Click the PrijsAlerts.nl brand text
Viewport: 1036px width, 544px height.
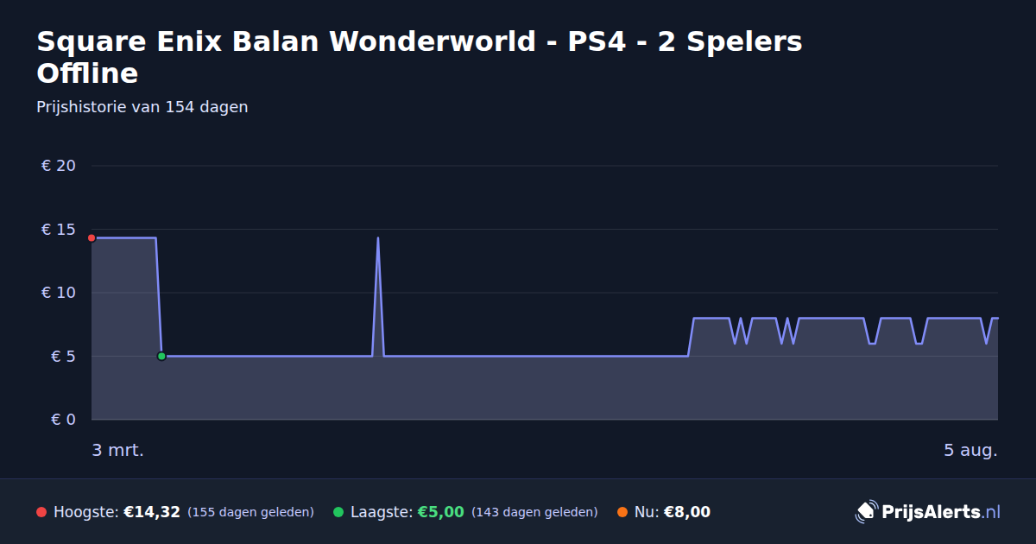click(941, 512)
